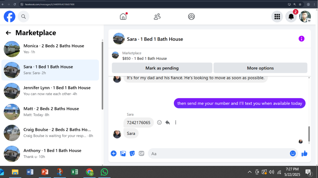Bookmark the page with star icon

point(300,4)
